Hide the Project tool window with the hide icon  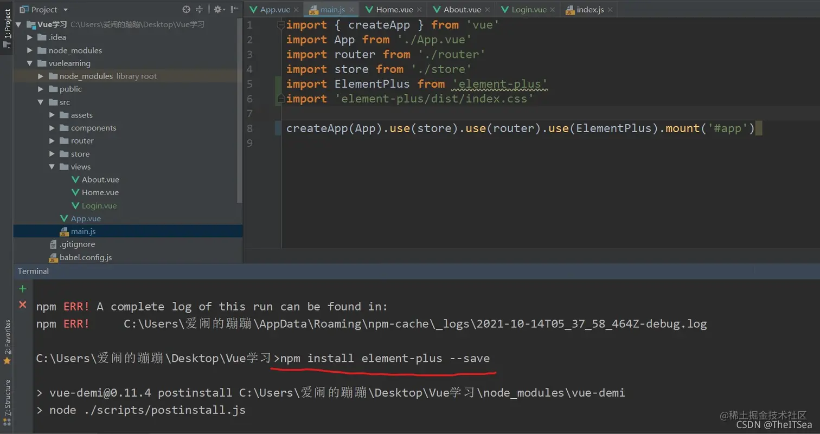pyautogui.click(x=234, y=9)
